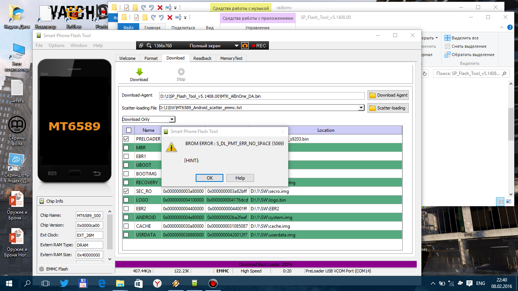
Task: Uncheck the PRELOADER checkbox
Action: pos(126,139)
